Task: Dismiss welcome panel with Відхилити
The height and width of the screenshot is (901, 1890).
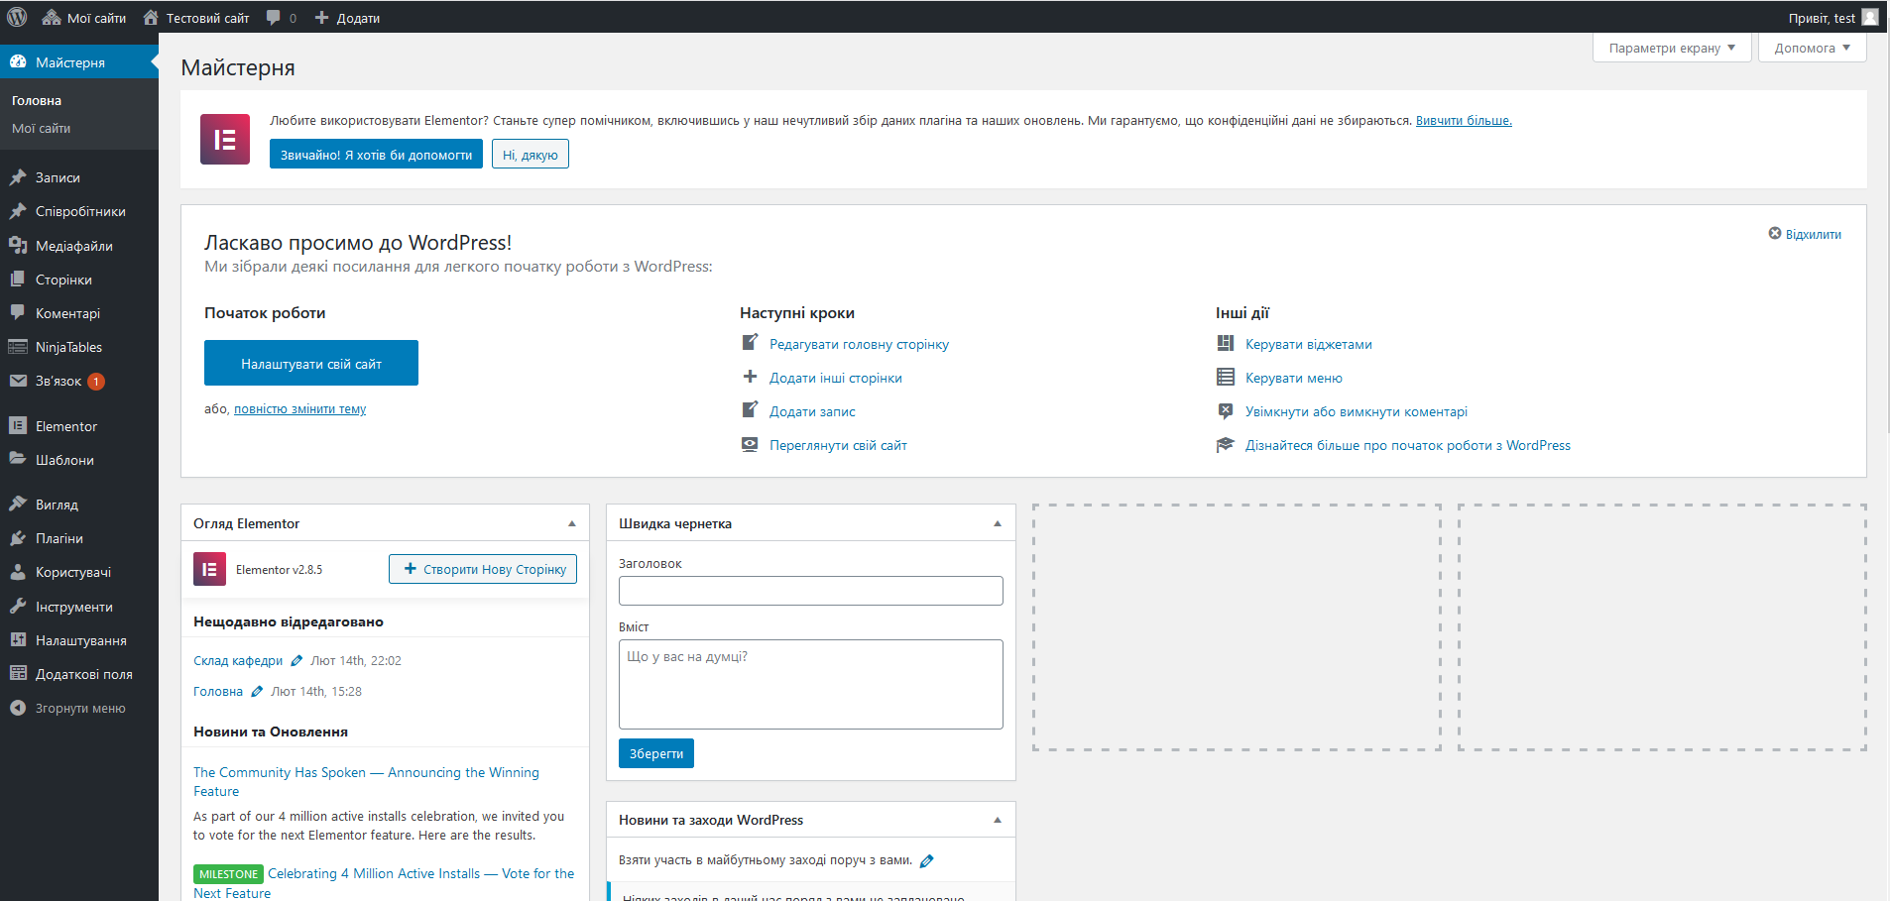Action: [1805, 234]
